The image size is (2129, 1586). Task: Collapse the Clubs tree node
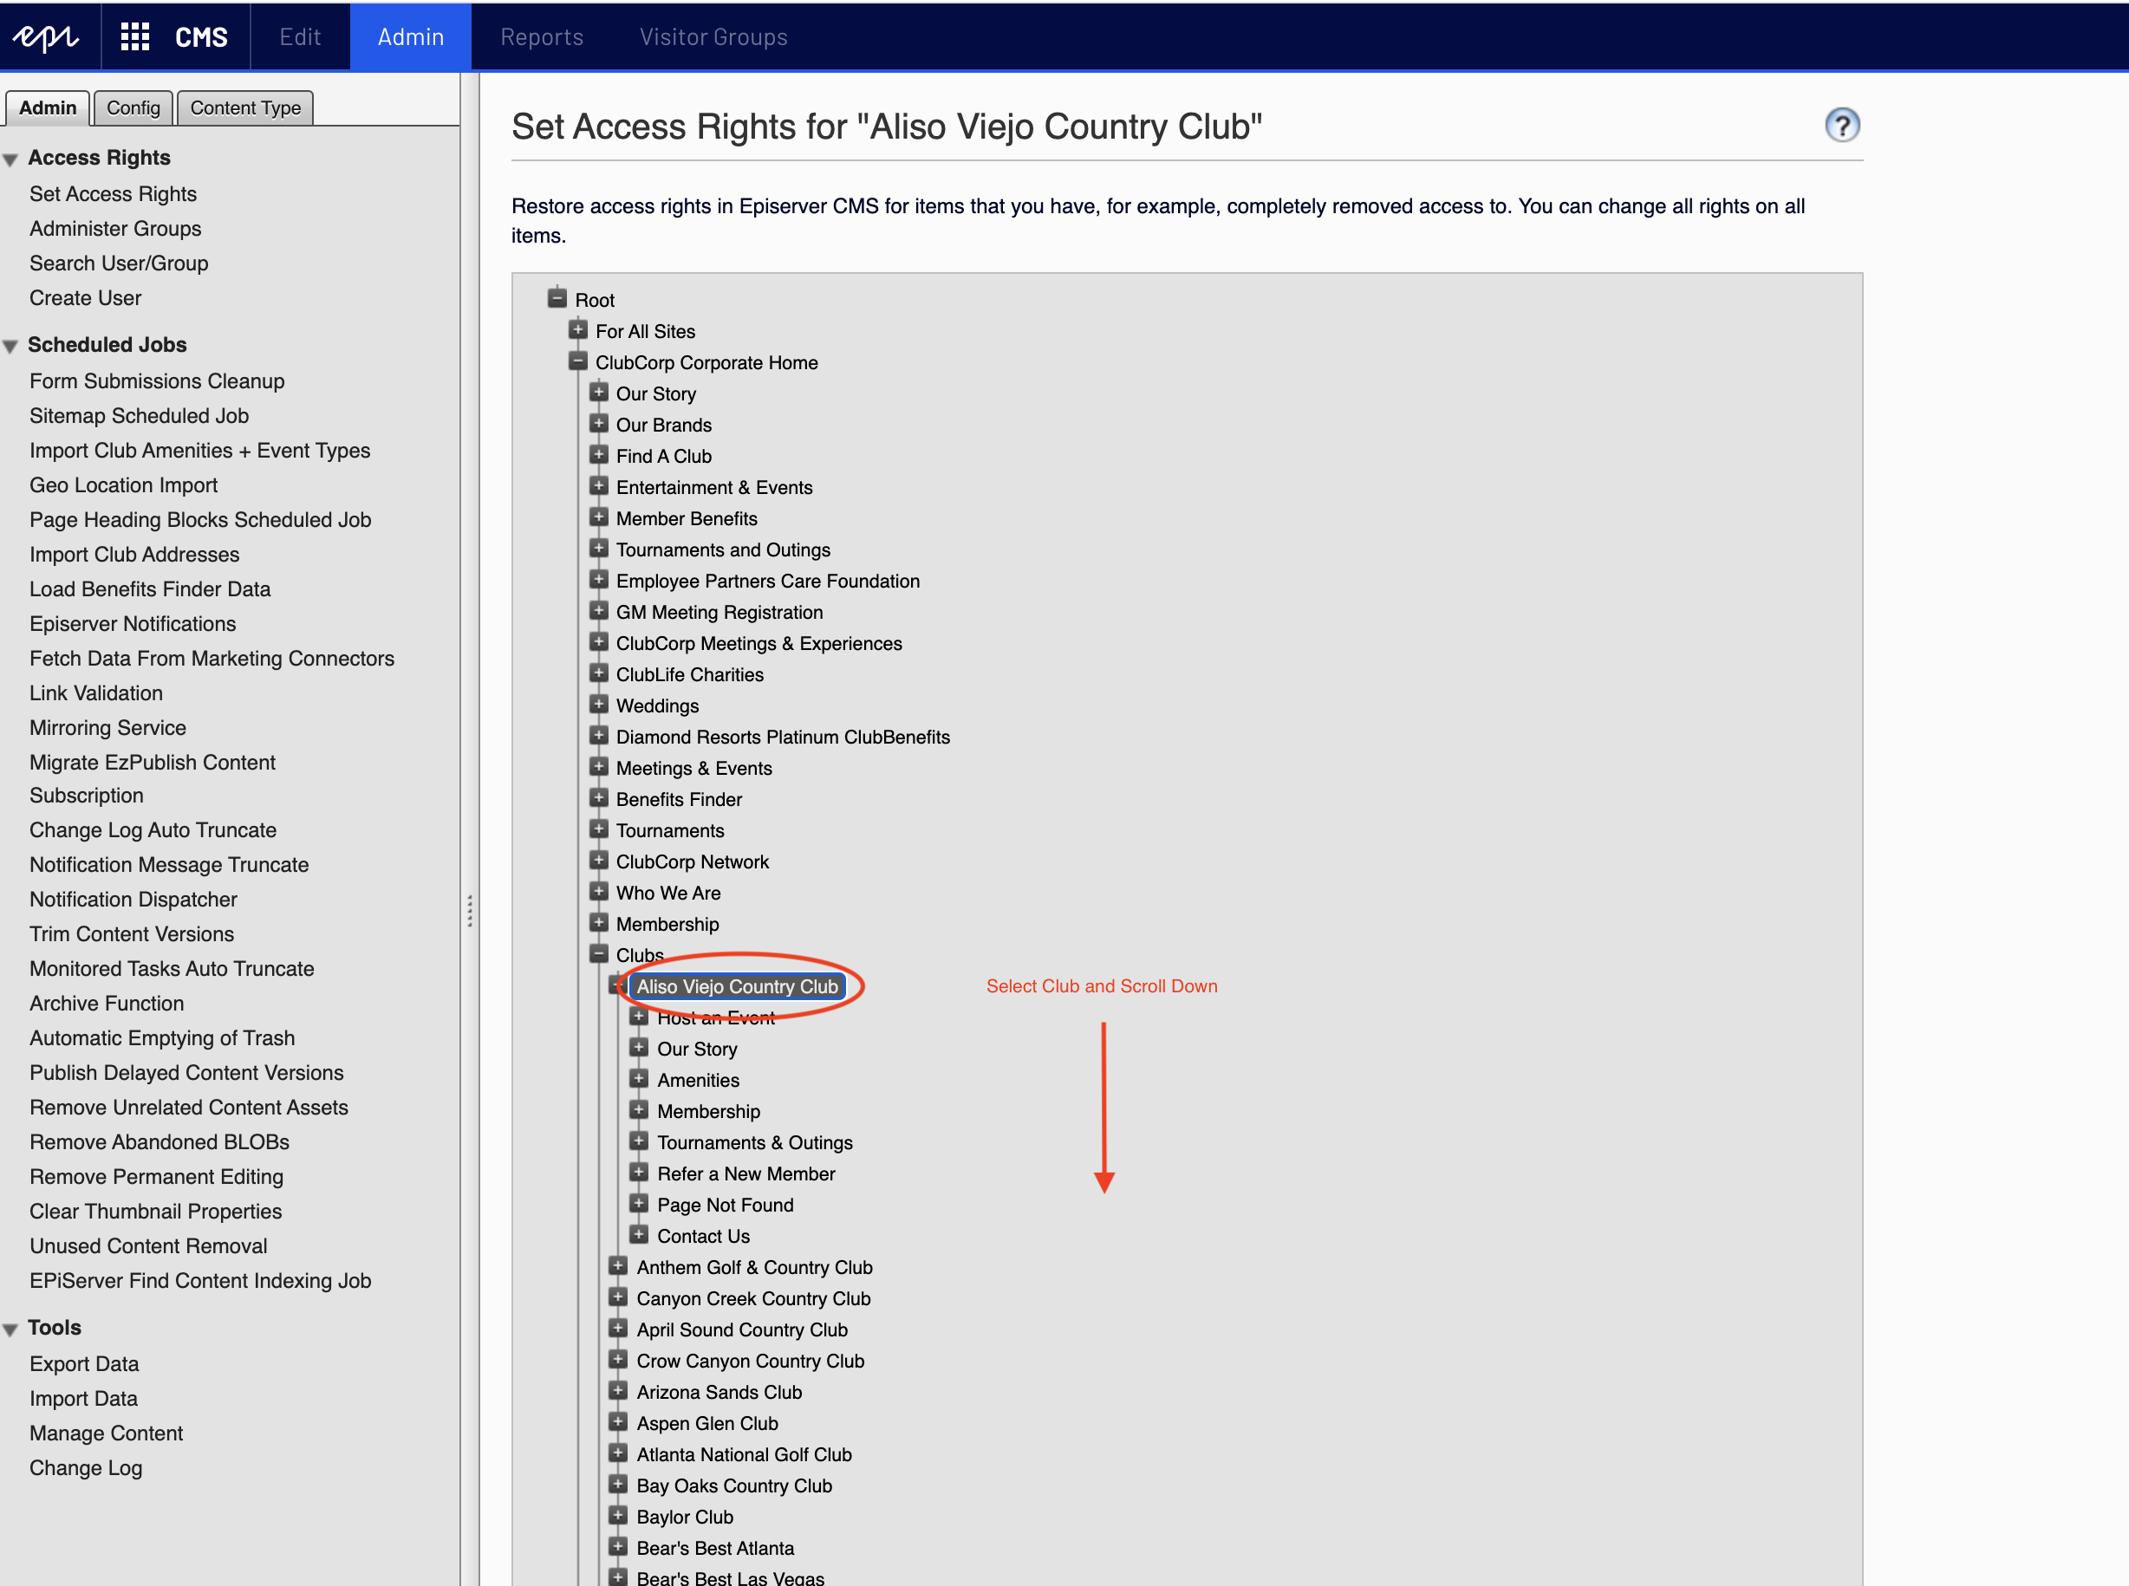[x=598, y=953]
